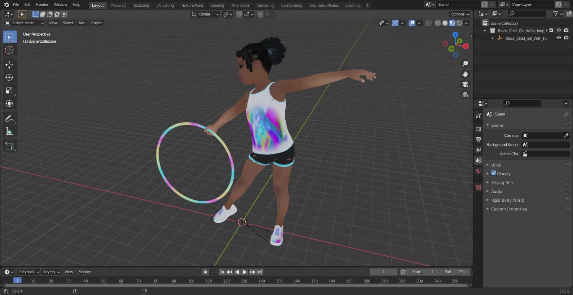
Task: Click the properties editor search field
Action: point(523,103)
